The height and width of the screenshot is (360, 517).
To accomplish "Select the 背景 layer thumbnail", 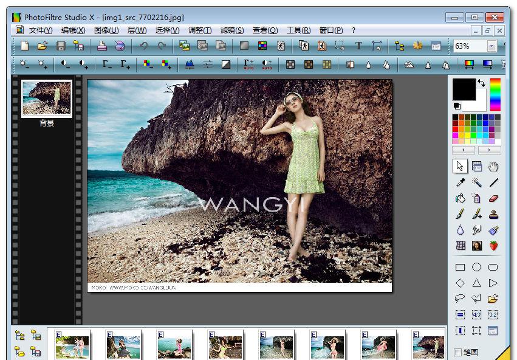I will (47, 99).
